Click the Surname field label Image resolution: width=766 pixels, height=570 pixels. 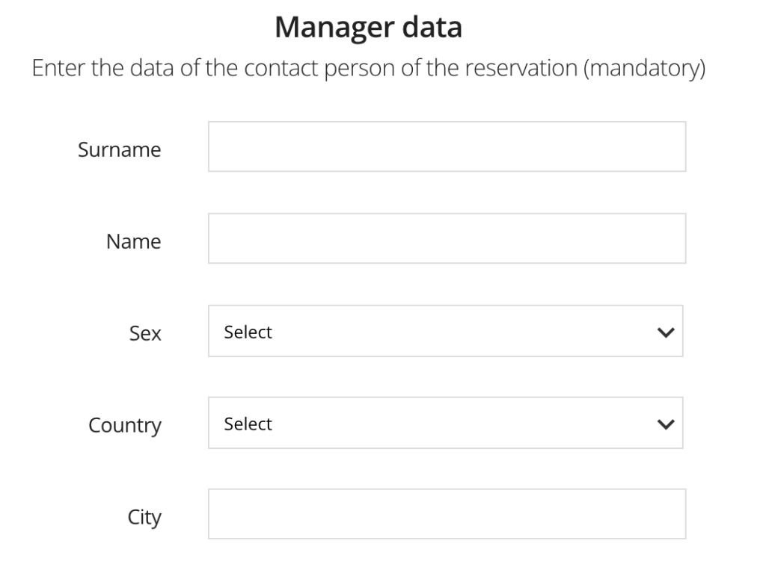coord(119,150)
